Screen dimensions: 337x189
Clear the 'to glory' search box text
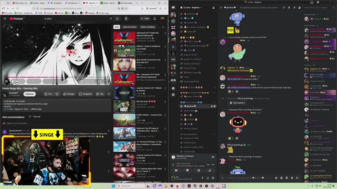pyautogui.click(x=111, y=19)
